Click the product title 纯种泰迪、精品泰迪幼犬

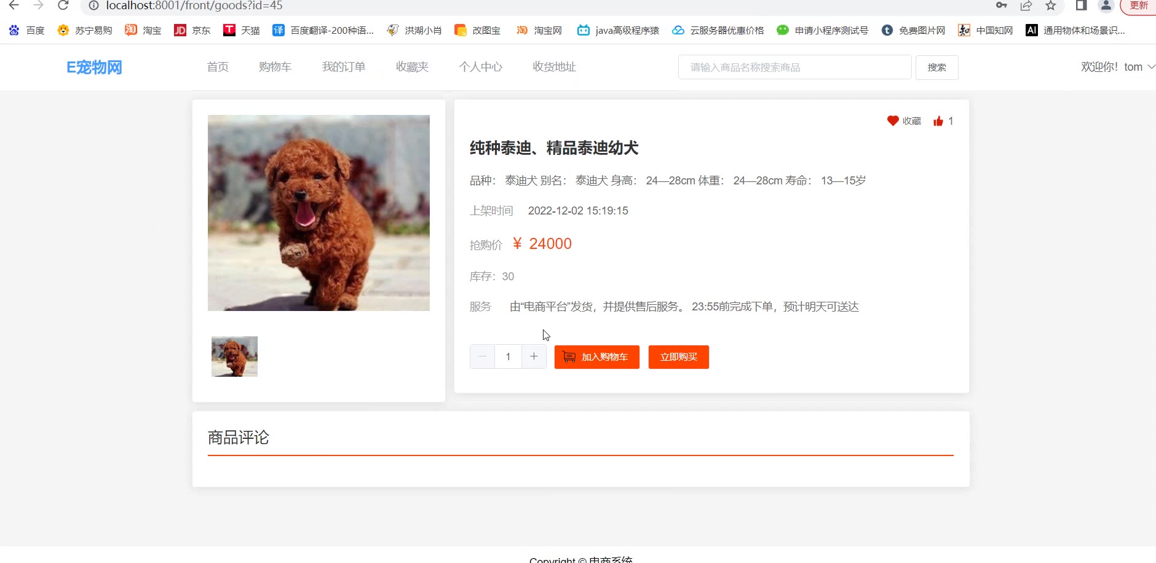[554, 148]
